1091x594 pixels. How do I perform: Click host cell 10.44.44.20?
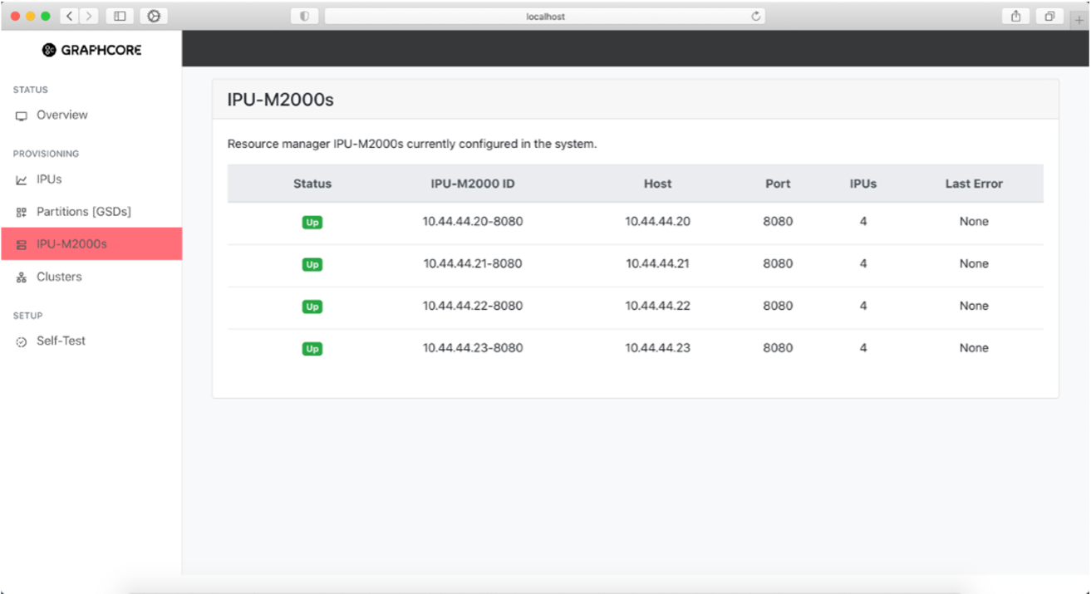coord(657,222)
